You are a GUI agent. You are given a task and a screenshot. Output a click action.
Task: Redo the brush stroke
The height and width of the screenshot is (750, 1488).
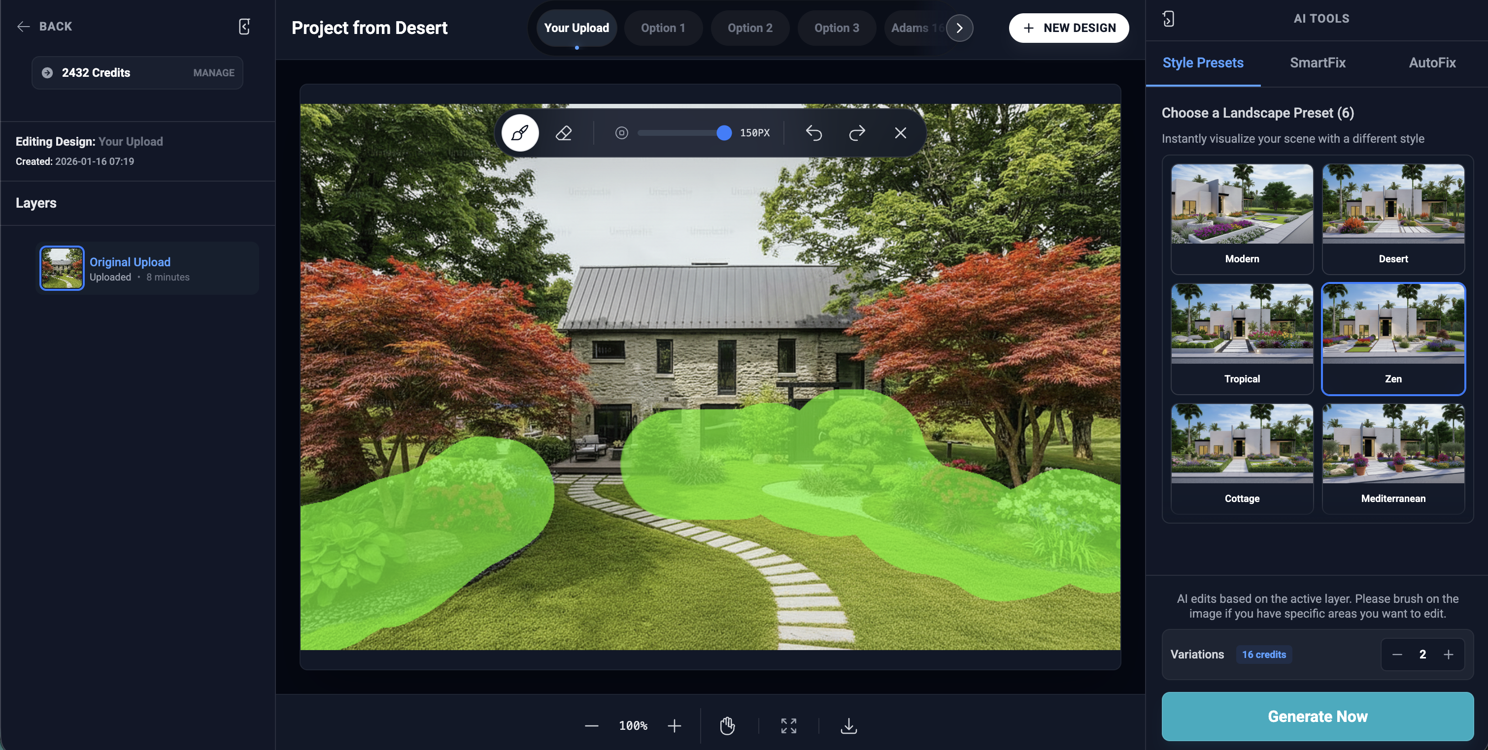click(857, 133)
